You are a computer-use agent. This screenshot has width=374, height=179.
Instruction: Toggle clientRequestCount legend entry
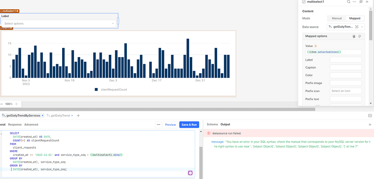[x=111, y=89]
